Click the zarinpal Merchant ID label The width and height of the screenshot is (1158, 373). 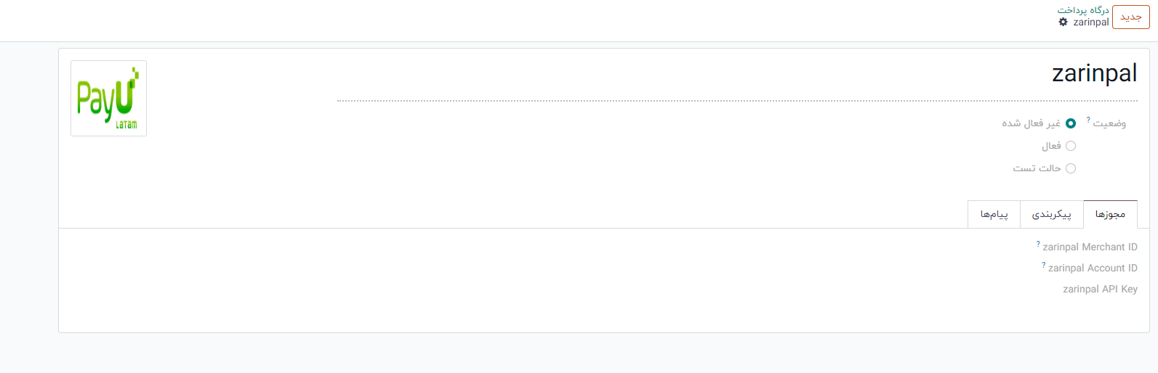point(1090,247)
